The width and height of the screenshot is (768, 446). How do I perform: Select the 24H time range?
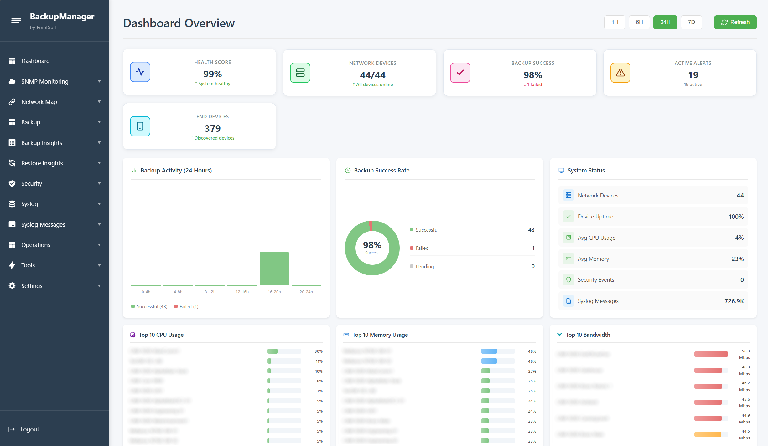click(x=665, y=22)
